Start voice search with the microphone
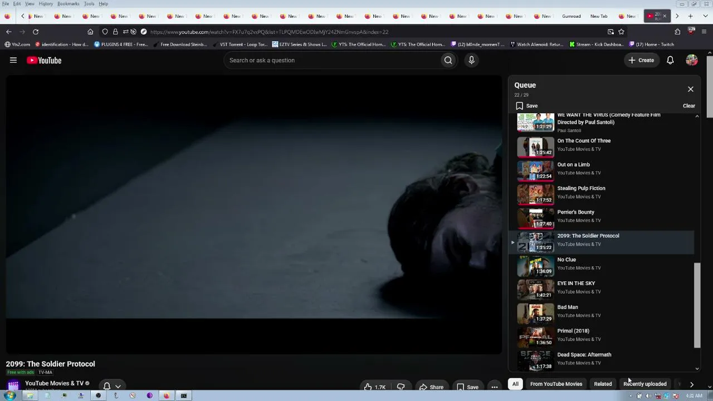Viewport: 713px width, 401px height. pos(471,60)
